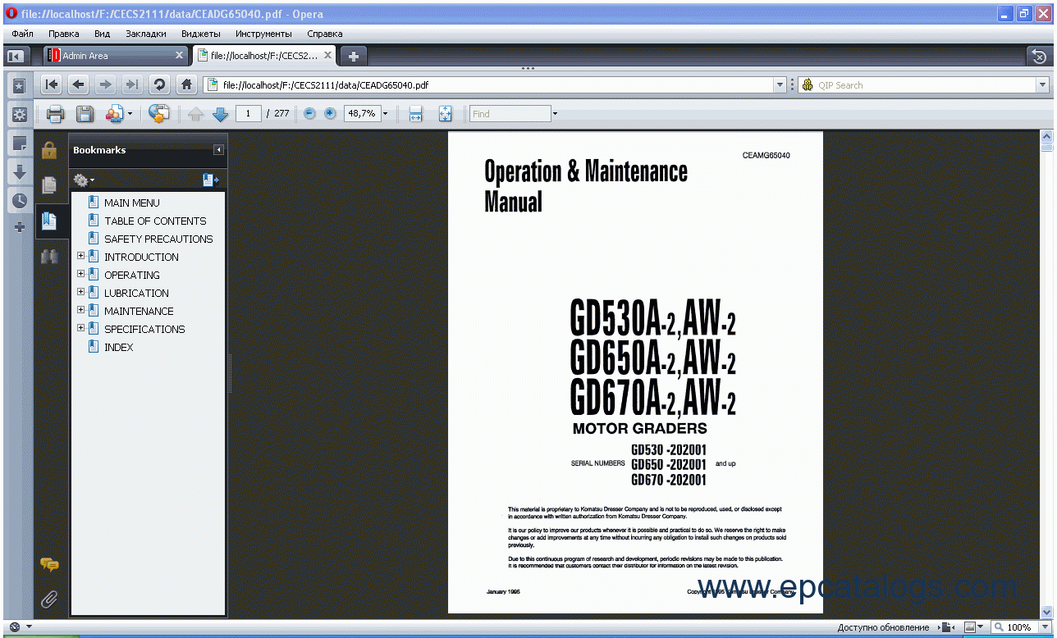1057x638 pixels.
Task: Open the PDF comments panel
Action: click(49, 564)
